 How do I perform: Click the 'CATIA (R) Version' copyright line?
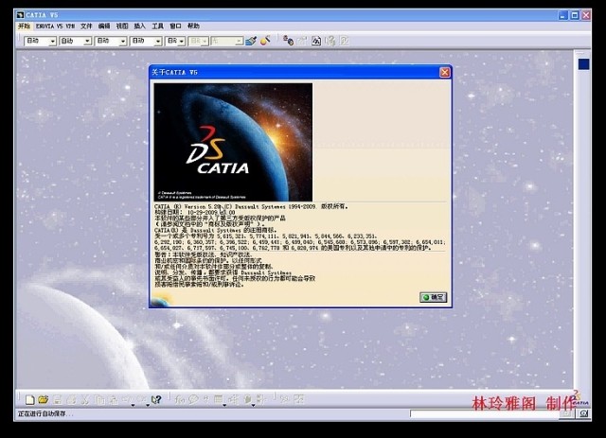[251, 206]
